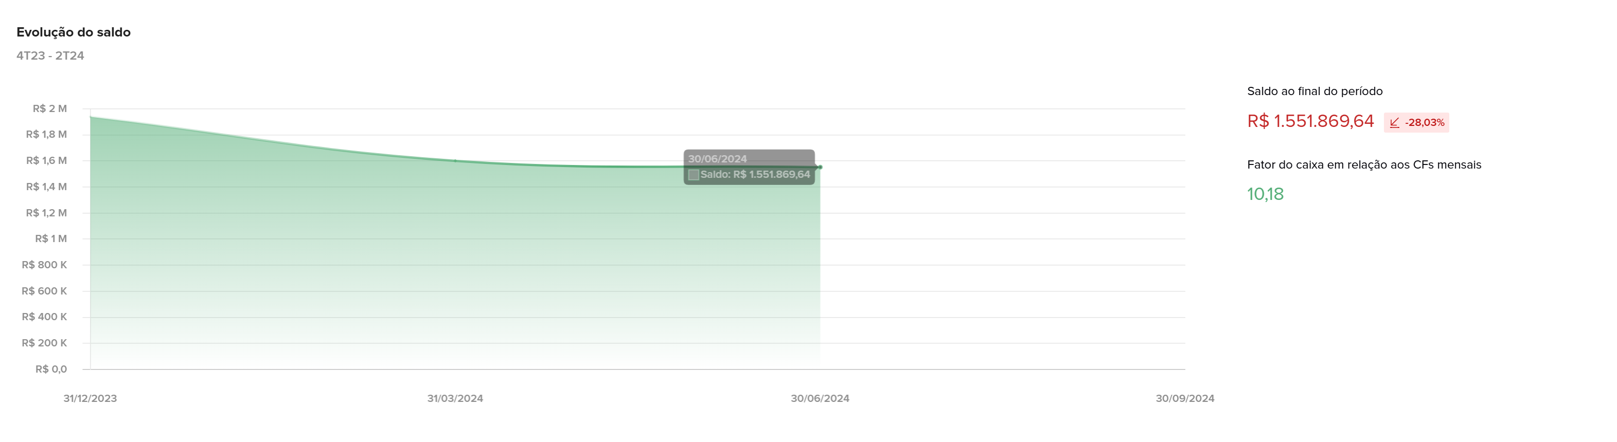Screen dimensions: 1617x442
Task: Click the green 10,18 cash factor value
Action: tap(1265, 194)
